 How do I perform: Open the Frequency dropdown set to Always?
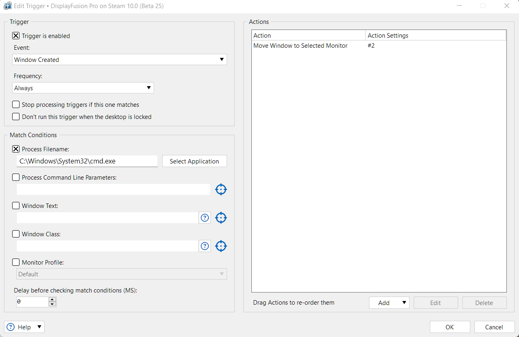point(83,88)
